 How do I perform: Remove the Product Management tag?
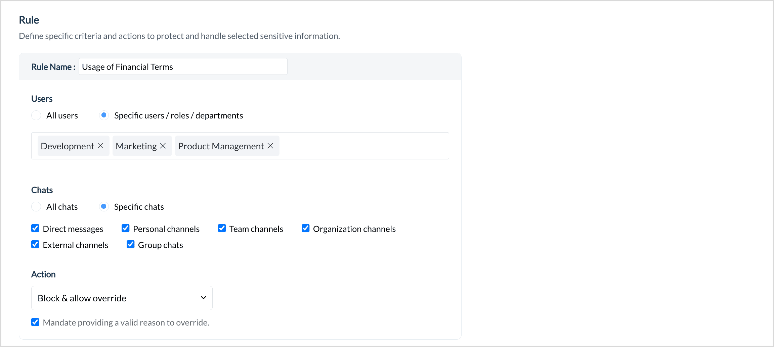[x=270, y=146]
